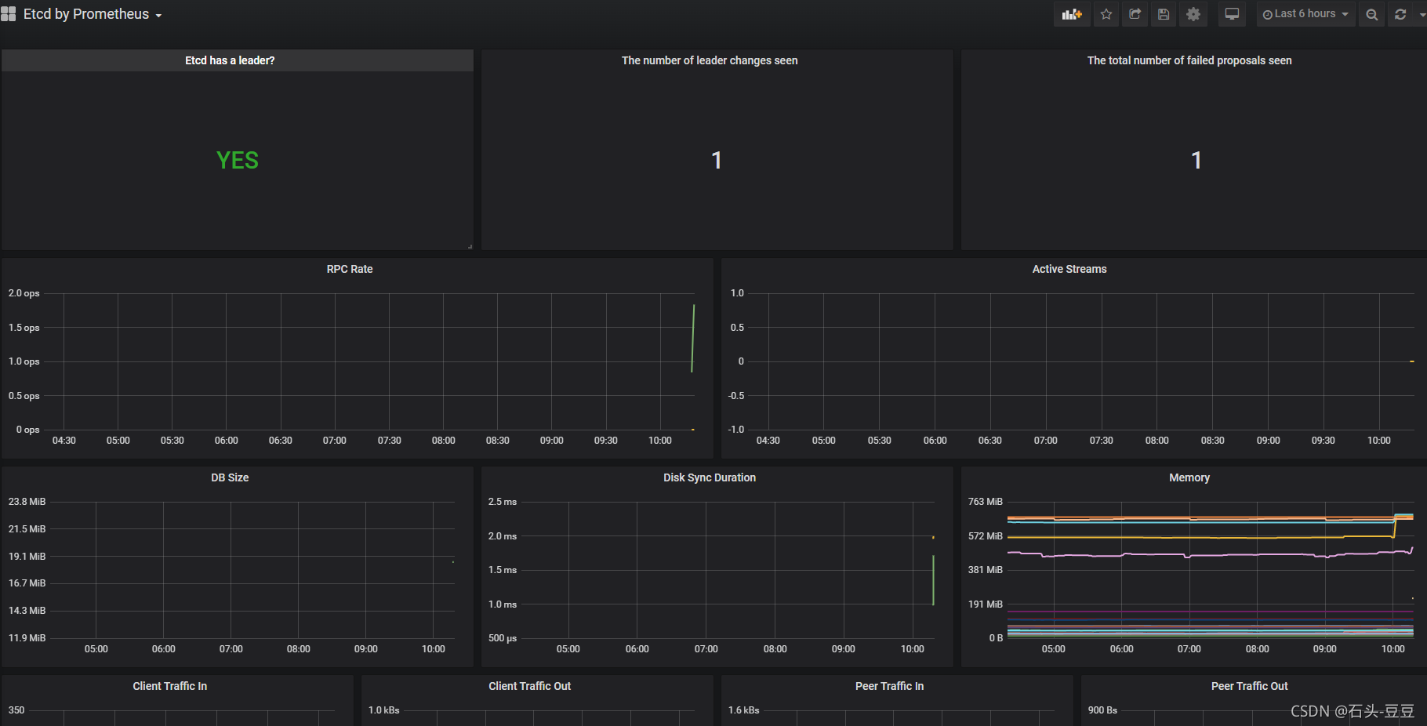Click the green YES leader status value
Image resolution: width=1427 pixels, height=726 pixels.
(238, 160)
